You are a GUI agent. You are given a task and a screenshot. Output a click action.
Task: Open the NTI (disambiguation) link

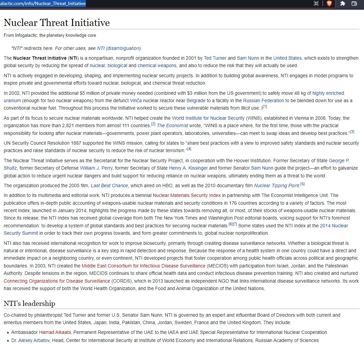click(119, 48)
